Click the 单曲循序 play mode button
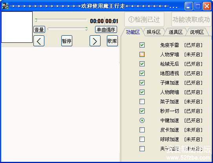Viewport: 213px width, 163px height. pos(106,29)
